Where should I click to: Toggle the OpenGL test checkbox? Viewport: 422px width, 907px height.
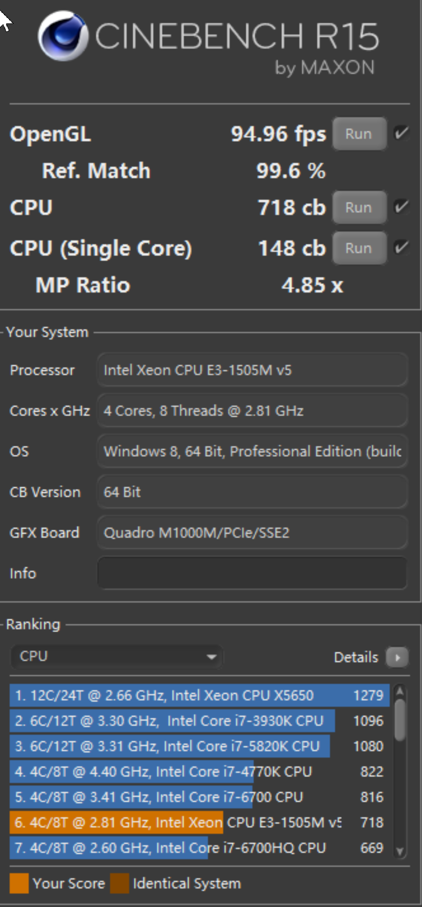pos(401,134)
